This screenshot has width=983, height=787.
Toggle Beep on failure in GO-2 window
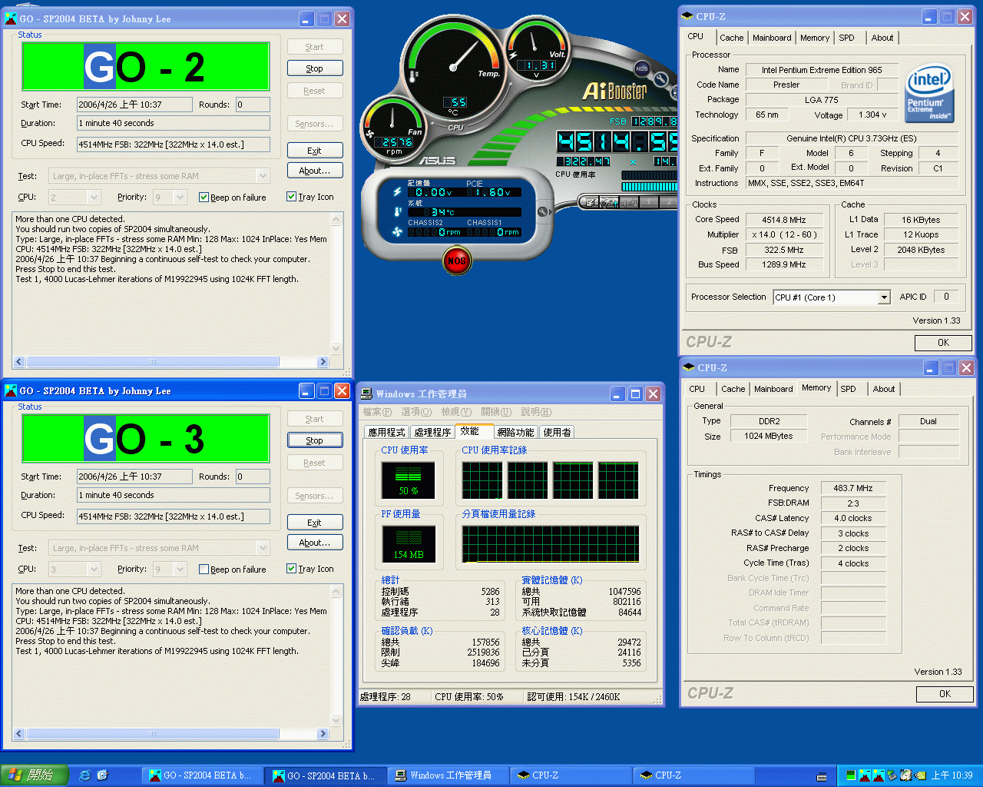click(x=204, y=198)
